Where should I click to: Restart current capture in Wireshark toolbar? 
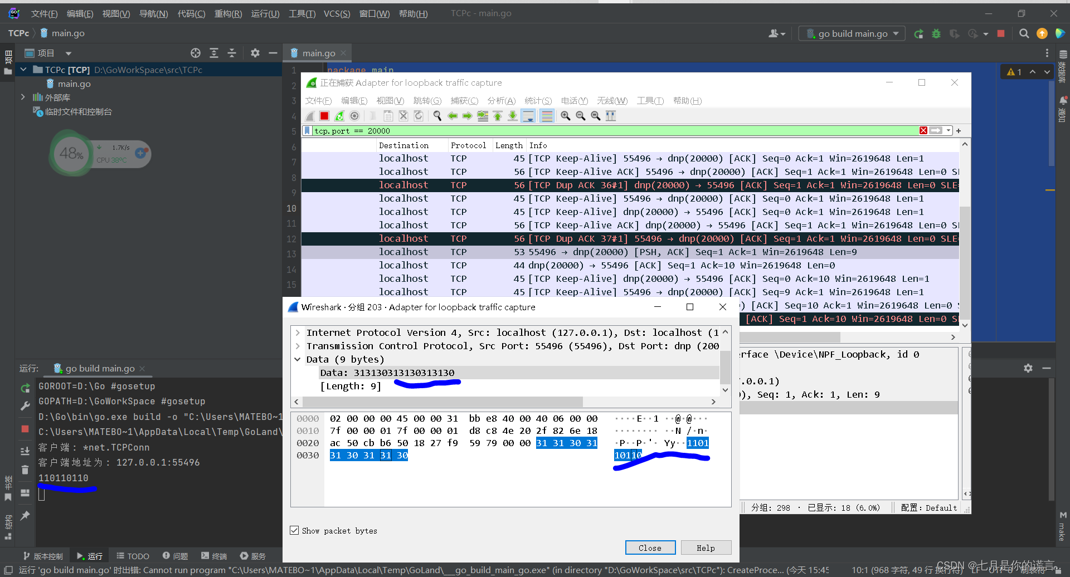(x=339, y=116)
